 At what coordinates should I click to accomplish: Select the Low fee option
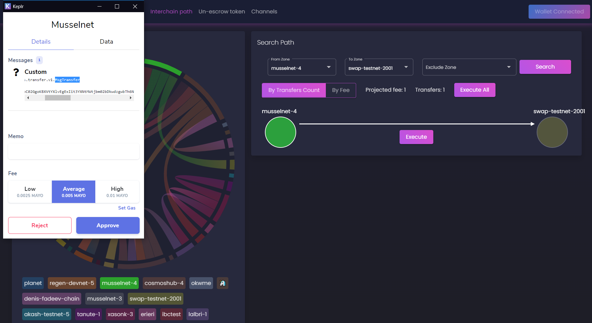click(x=30, y=192)
